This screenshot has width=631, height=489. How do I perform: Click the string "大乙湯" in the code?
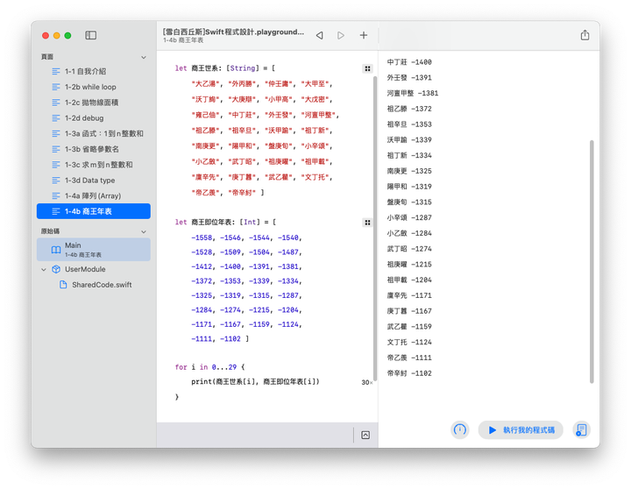click(x=207, y=84)
